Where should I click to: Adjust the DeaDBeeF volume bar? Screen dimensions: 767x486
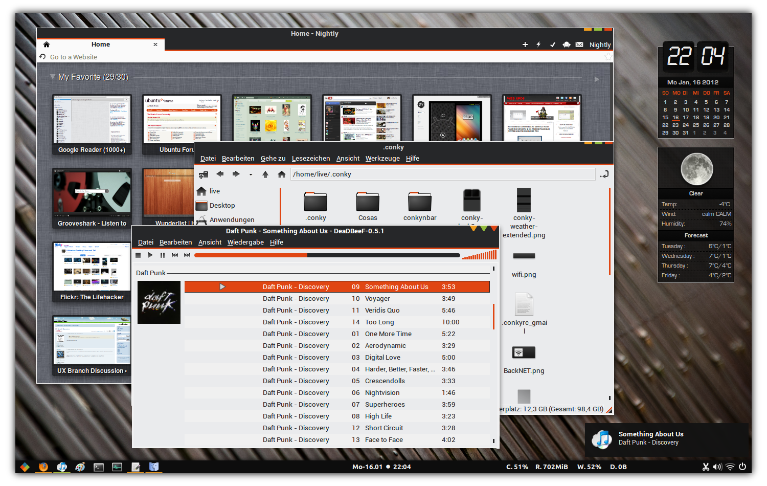click(x=479, y=255)
